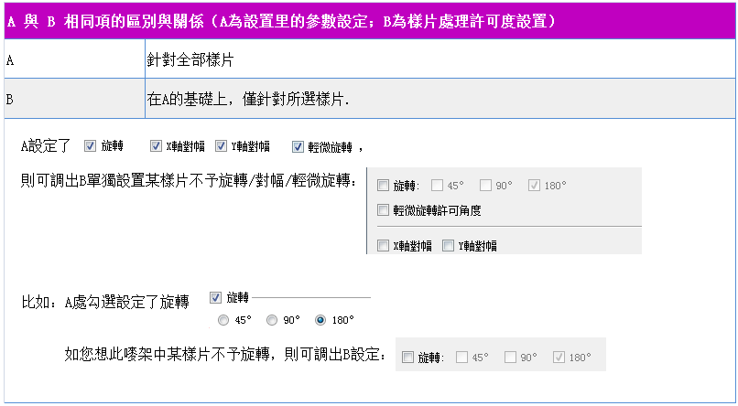The height and width of the screenshot is (406, 738).
Task: Tick 45° checkbox in the bottom gray panel
Action: [x=462, y=358]
